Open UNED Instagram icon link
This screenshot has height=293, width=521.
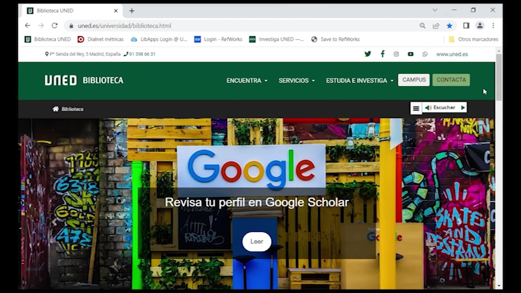(x=396, y=54)
